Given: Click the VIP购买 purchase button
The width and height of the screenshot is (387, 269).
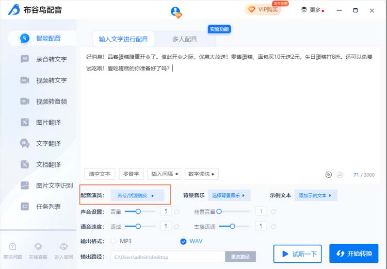Looking at the screenshot, I should pos(263,10).
